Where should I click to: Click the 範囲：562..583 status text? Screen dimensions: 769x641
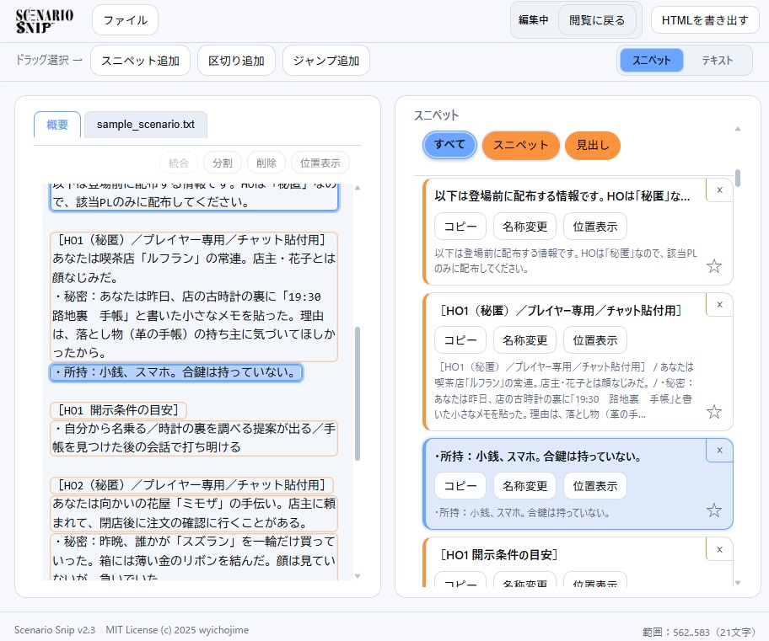pos(699,633)
